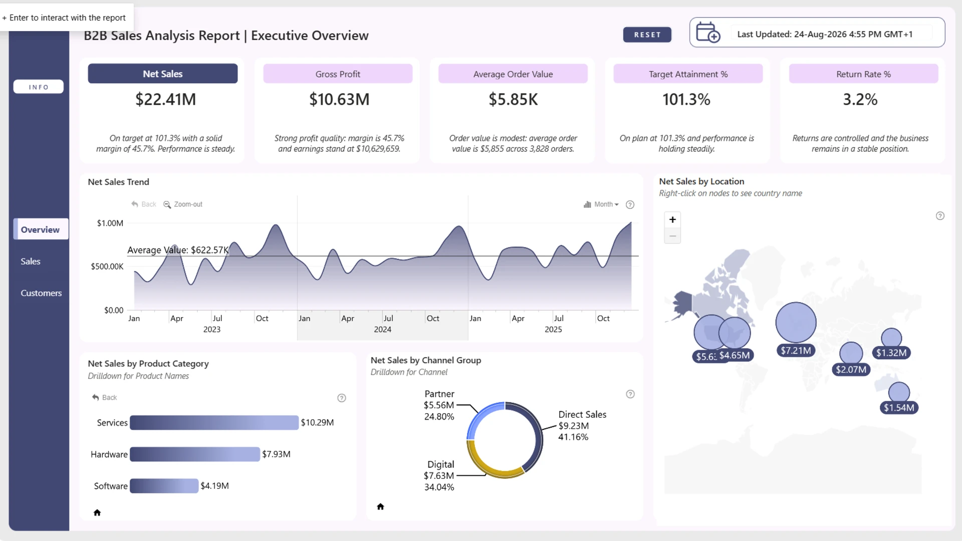
Task: Click the calendar refresh icon near Last Updated
Action: click(708, 33)
